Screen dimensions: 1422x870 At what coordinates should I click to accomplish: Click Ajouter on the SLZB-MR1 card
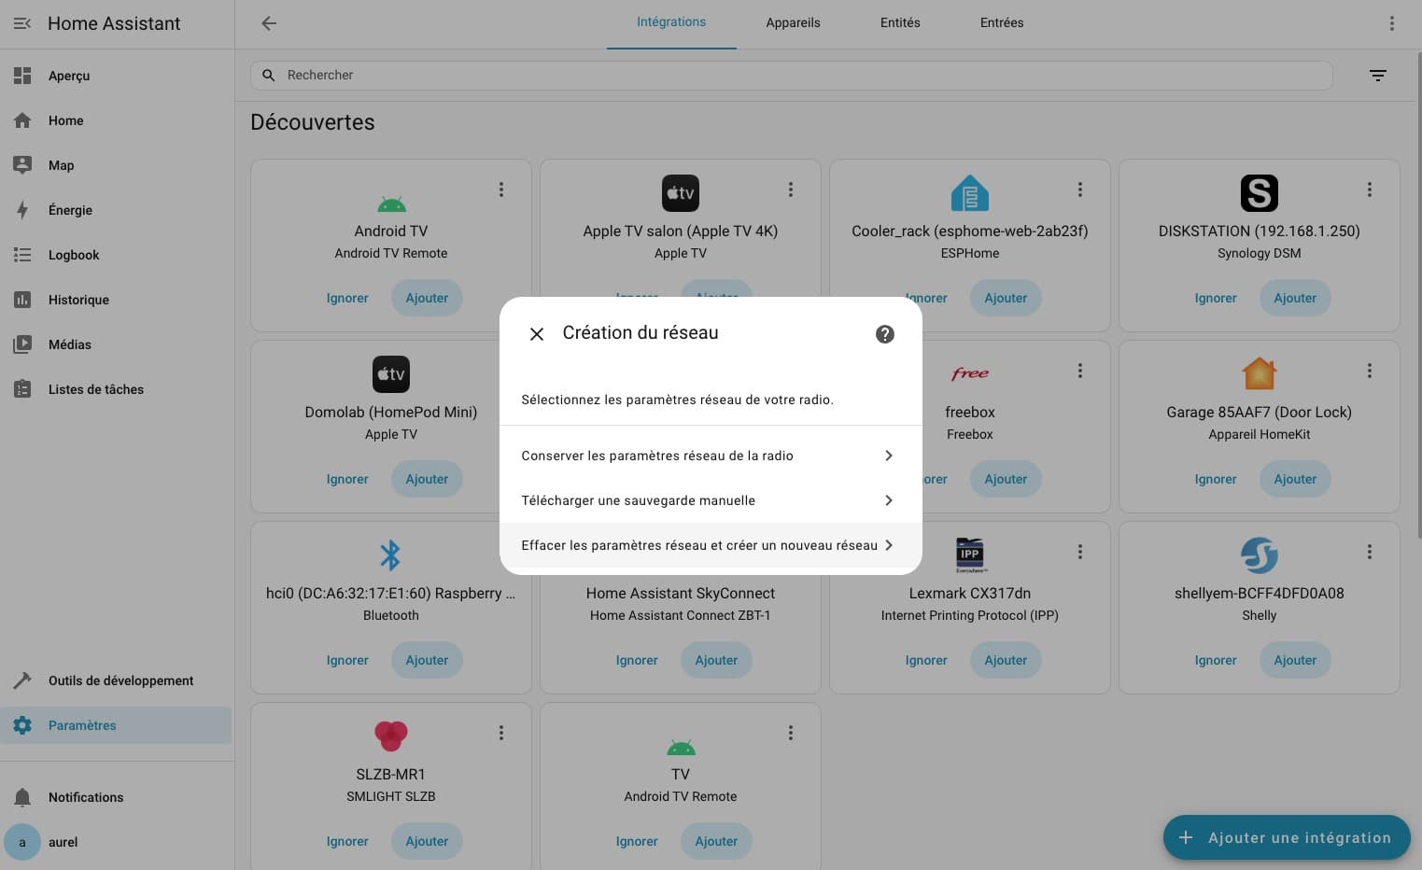click(427, 841)
